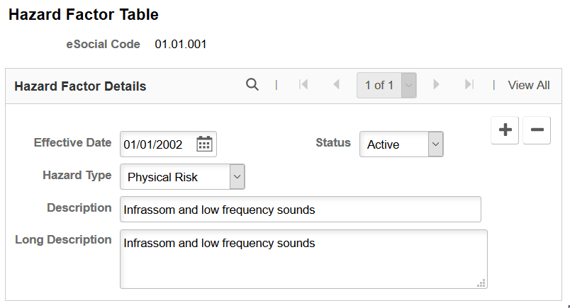570x308 pixels.
Task: Click the Description text field
Action: (301, 210)
